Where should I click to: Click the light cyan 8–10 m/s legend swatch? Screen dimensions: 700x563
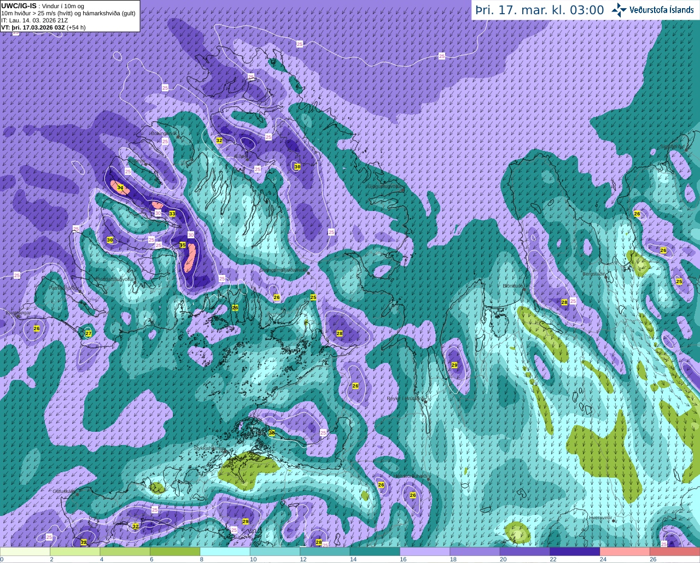tap(225, 552)
